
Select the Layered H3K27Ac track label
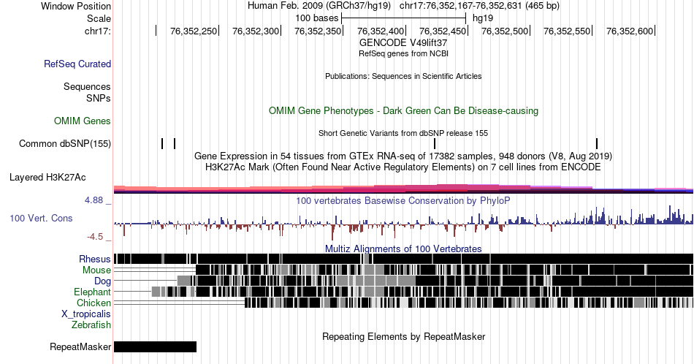click(47, 177)
